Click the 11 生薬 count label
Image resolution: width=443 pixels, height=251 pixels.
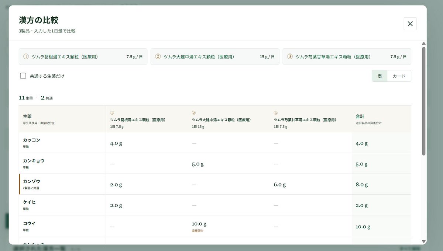click(x=26, y=98)
